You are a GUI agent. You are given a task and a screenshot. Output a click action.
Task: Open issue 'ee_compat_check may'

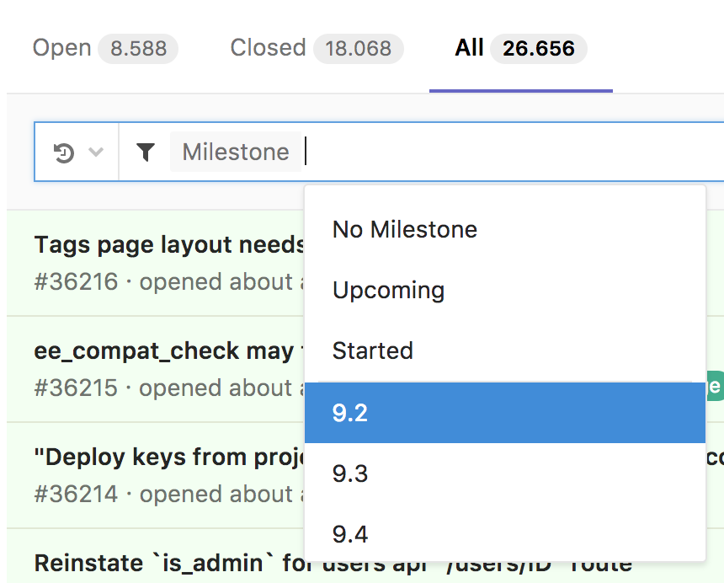[164, 351]
